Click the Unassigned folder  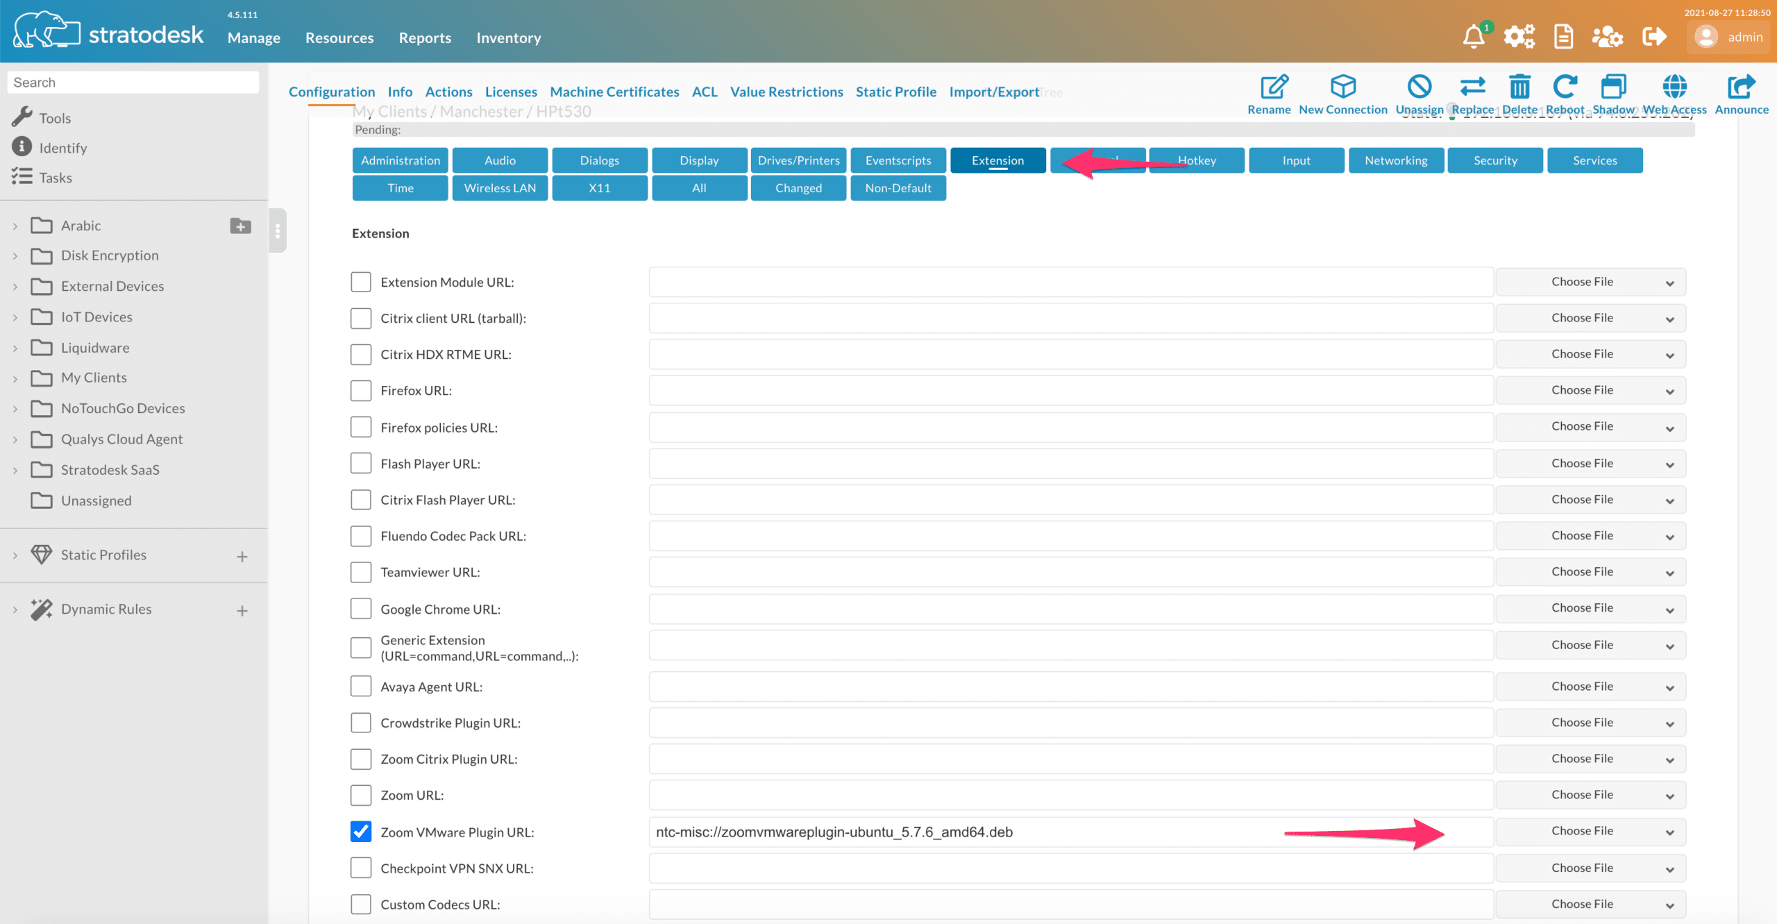82,501
